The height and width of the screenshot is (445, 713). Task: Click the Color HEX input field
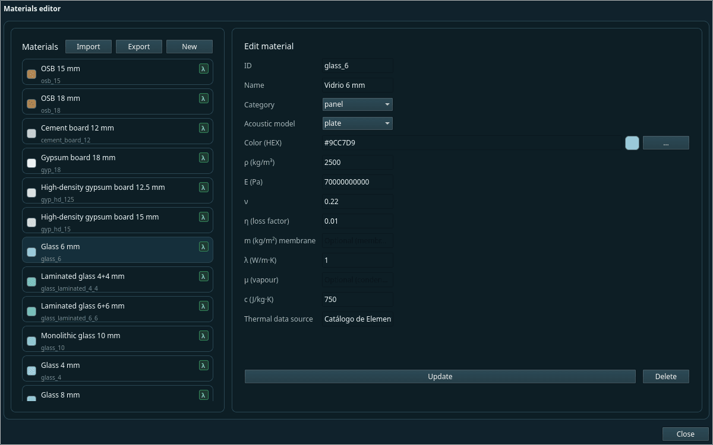tap(471, 143)
